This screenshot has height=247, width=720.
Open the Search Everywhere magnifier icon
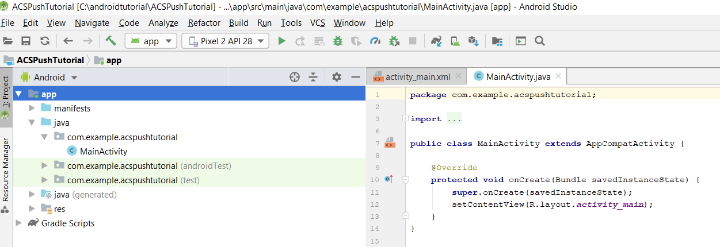(x=539, y=41)
